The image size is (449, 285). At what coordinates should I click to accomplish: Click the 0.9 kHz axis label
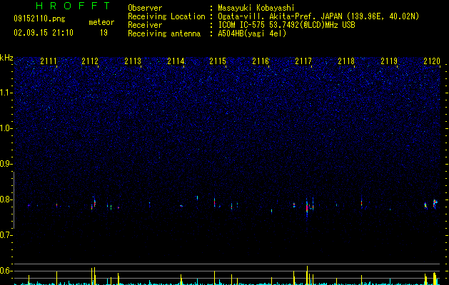coord(6,164)
